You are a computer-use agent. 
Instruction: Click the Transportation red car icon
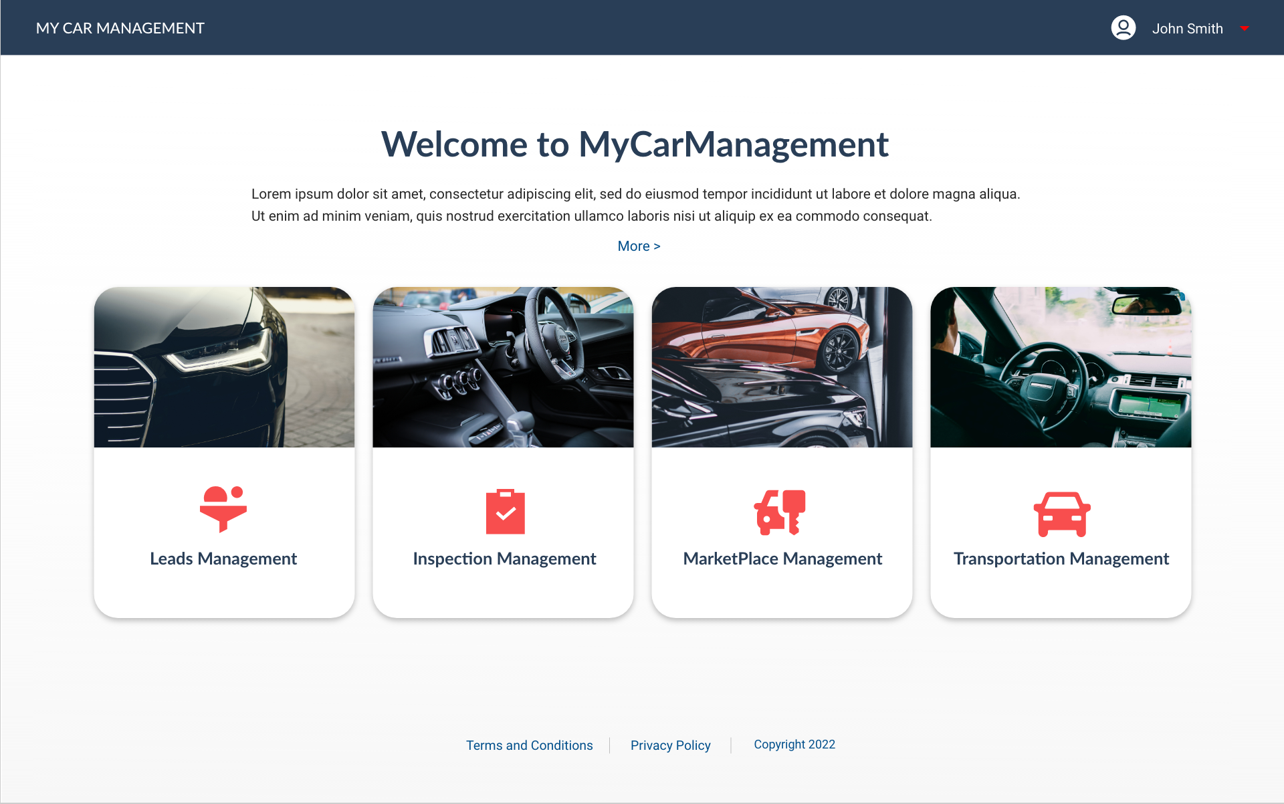[1062, 514]
